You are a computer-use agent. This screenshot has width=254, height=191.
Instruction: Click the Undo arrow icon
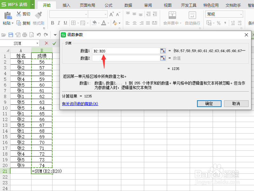tap(39, 35)
